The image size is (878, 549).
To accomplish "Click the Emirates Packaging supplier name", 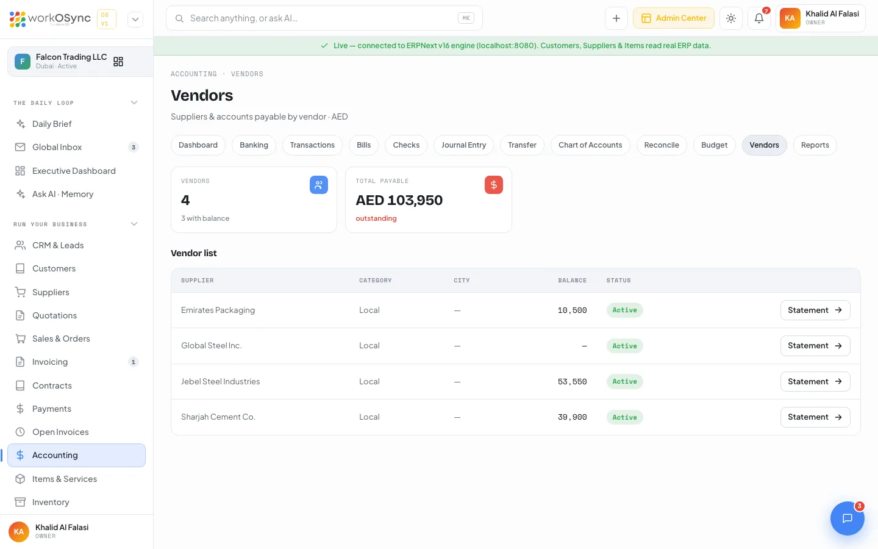I will 218,310.
